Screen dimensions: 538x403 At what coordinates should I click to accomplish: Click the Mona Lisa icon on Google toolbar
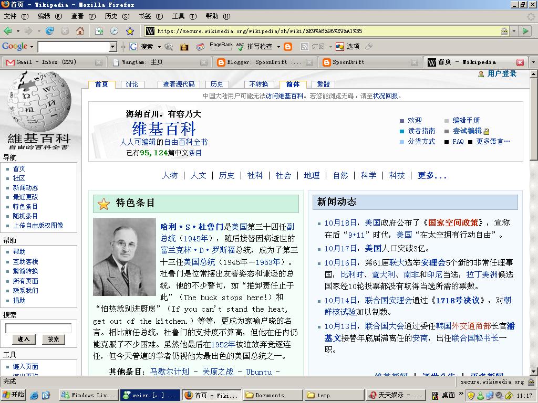pyautogui.click(x=184, y=47)
